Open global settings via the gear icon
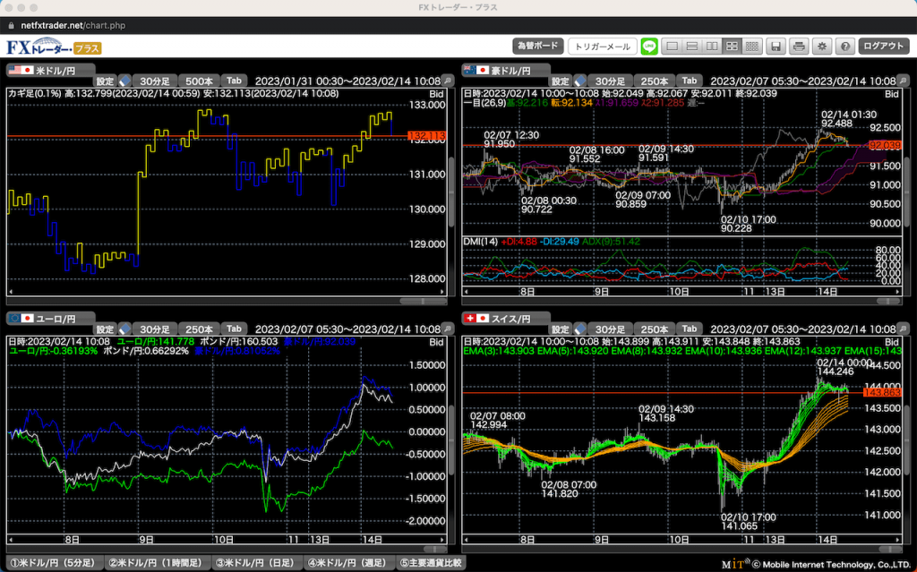Screen dimensions: 917x572 [822, 47]
